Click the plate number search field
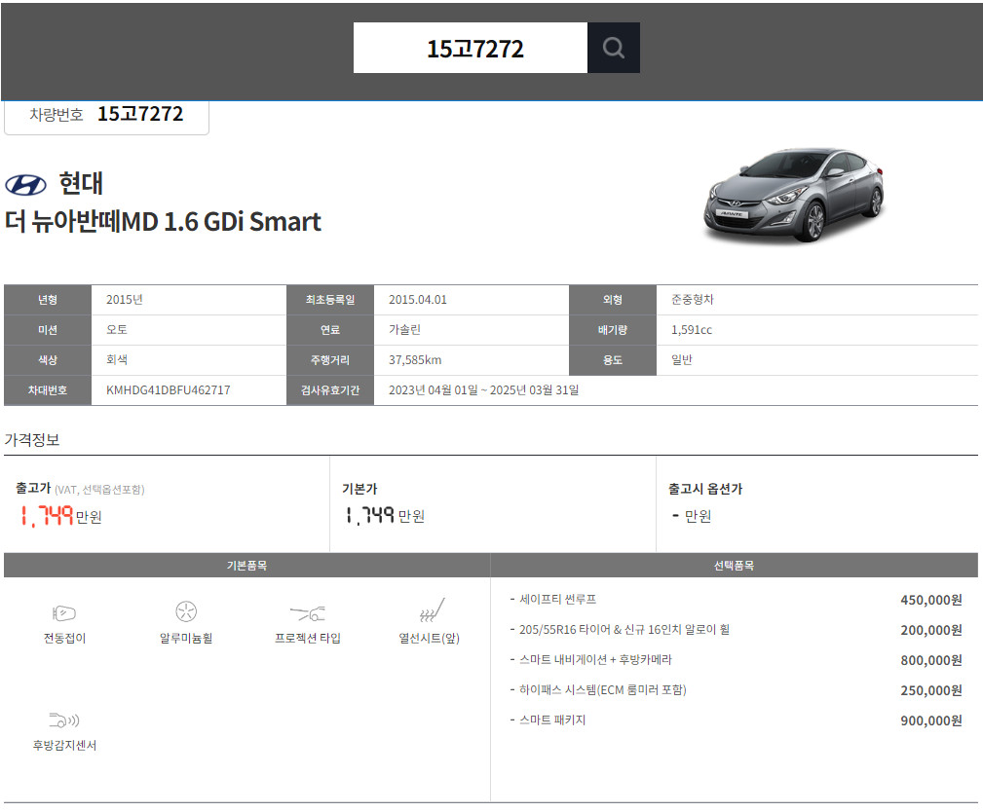 pyautogui.click(x=471, y=48)
